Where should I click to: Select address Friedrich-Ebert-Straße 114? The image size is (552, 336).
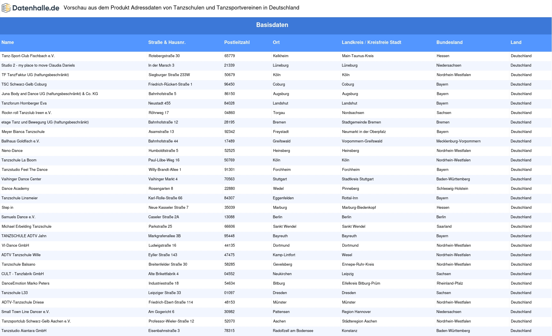171,302
